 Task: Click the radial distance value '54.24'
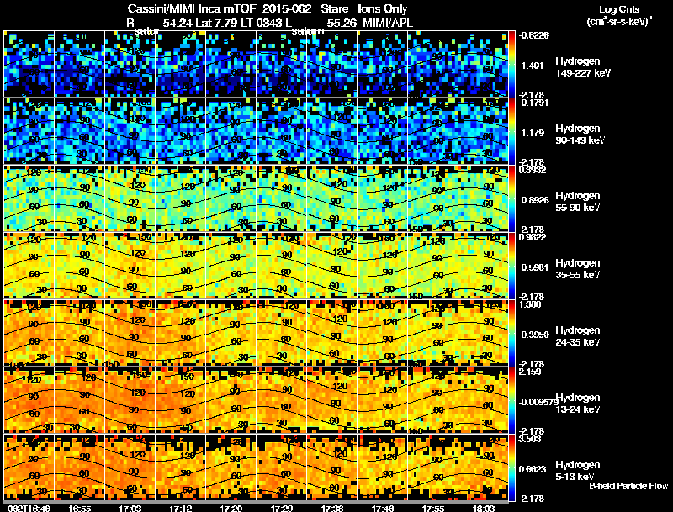178,24
